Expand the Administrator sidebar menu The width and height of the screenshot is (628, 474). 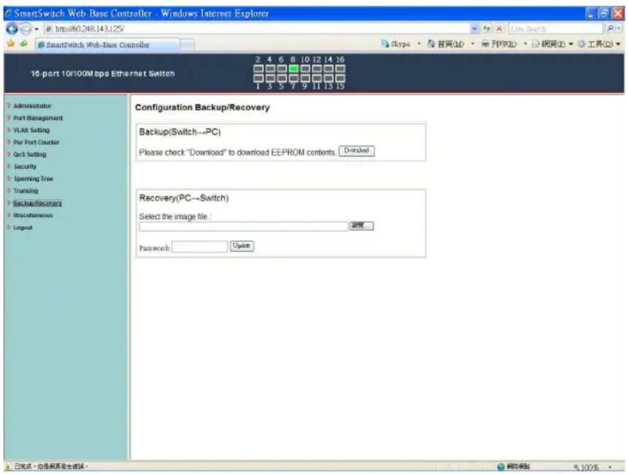pos(32,106)
